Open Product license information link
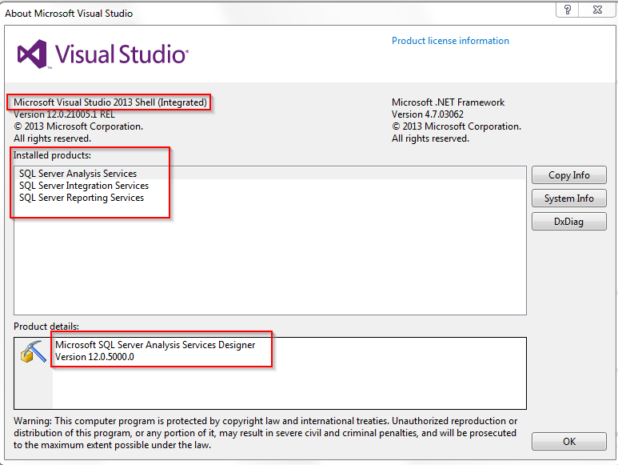Screen dimensions: 618x465 coord(450,41)
